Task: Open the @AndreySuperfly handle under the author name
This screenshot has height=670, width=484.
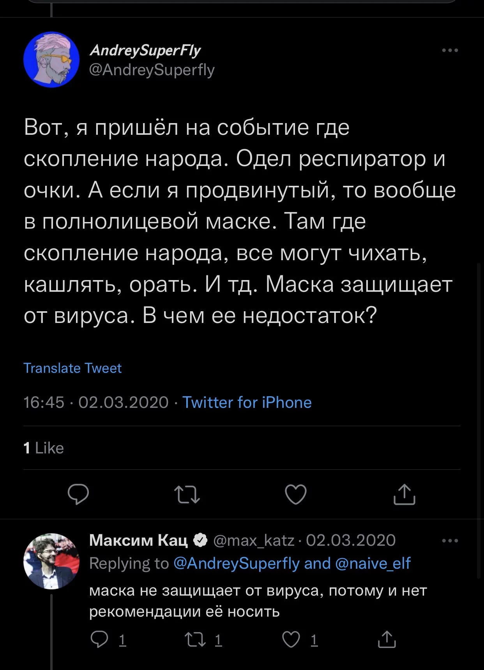Action: [152, 70]
